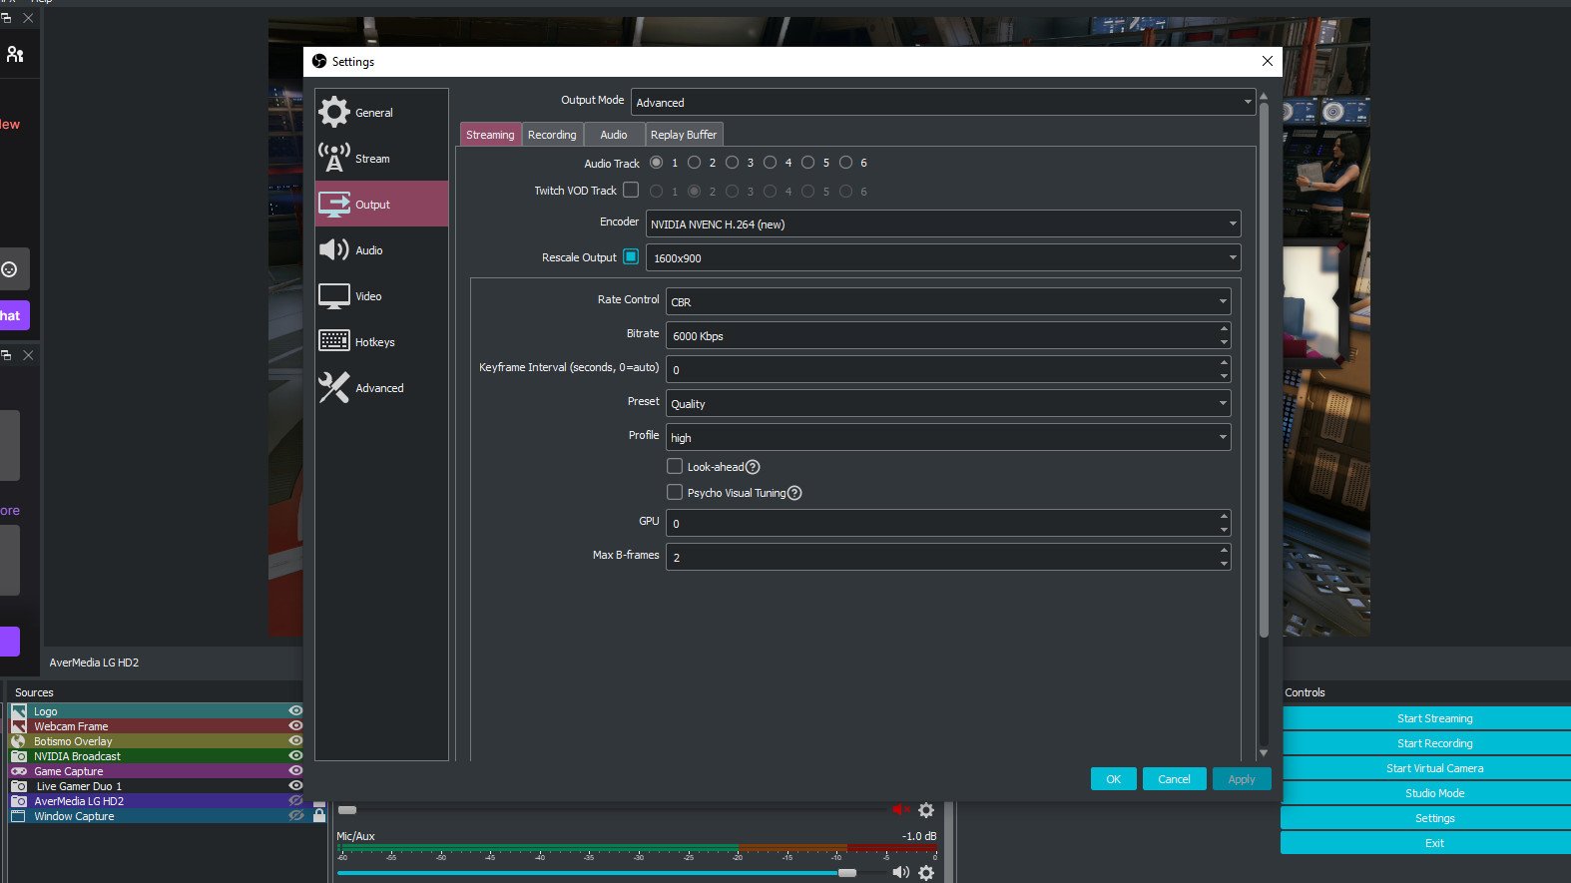Switch to Recording tab

[x=552, y=135]
